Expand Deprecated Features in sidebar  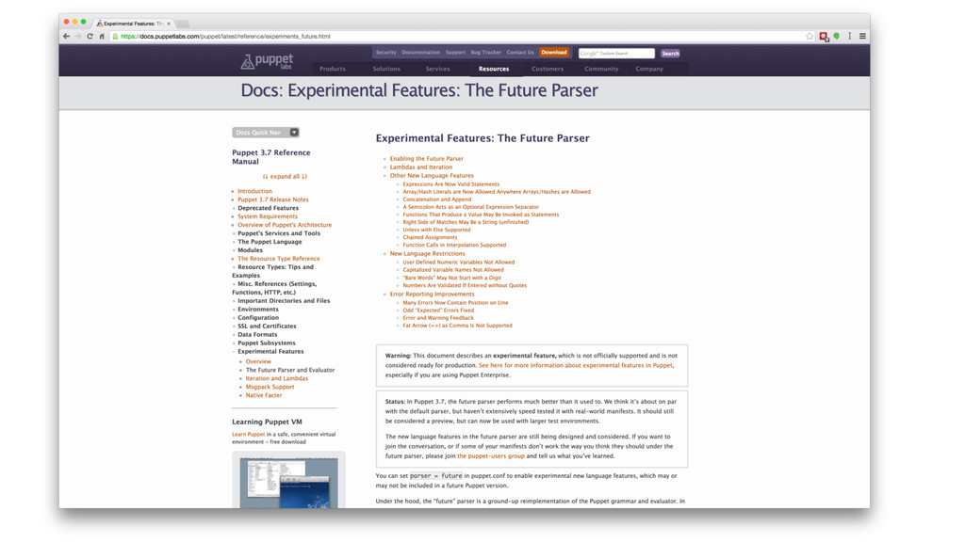[x=268, y=208]
